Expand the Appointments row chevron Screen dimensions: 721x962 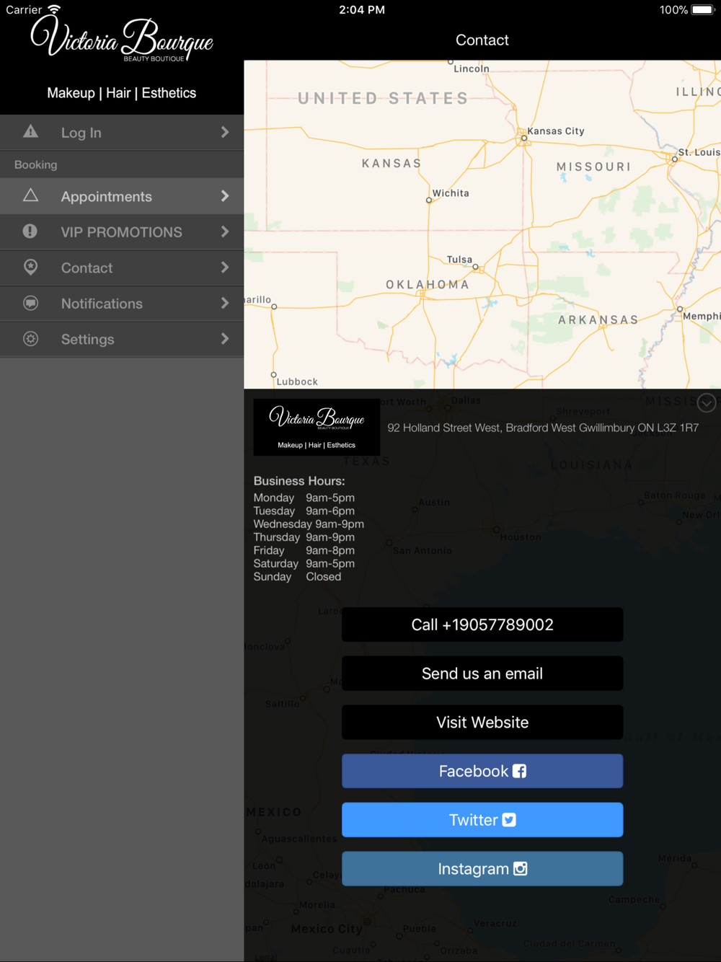[225, 196]
